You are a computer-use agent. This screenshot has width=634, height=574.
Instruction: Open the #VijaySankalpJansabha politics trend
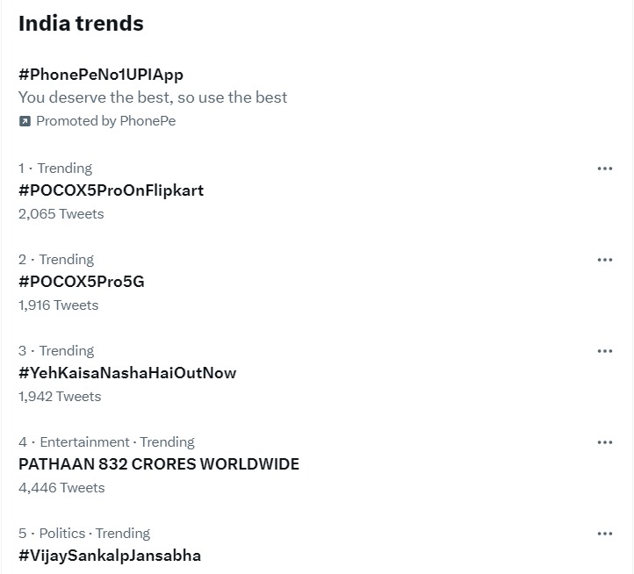[x=110, y=556]
